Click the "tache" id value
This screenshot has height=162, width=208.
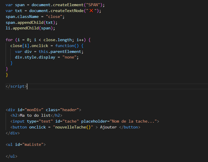71,121
